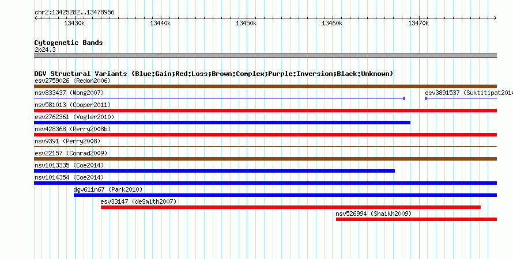513x259 pixels.
Task: Click the esv22157 (Conrad2009) brown complex bar
Action: pyautogui.click(x=265, y=159)
